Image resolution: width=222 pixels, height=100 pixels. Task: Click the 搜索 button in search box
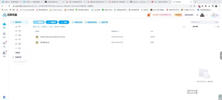pos(217,22)
